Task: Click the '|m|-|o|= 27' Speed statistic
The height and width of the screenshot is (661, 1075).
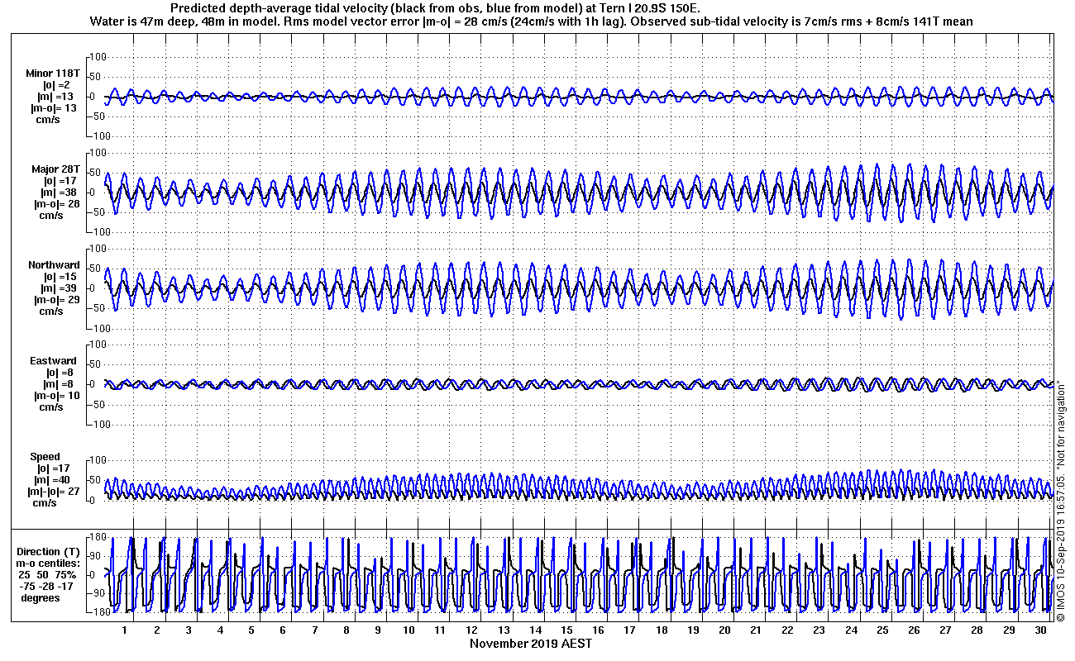Action: coord(55,492)
